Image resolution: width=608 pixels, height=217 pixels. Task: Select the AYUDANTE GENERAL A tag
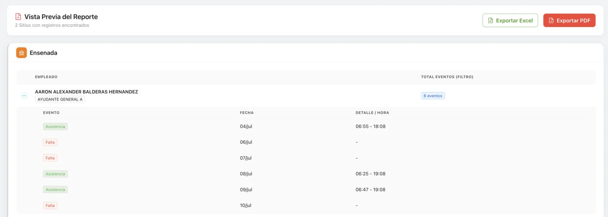pos(60,99)
